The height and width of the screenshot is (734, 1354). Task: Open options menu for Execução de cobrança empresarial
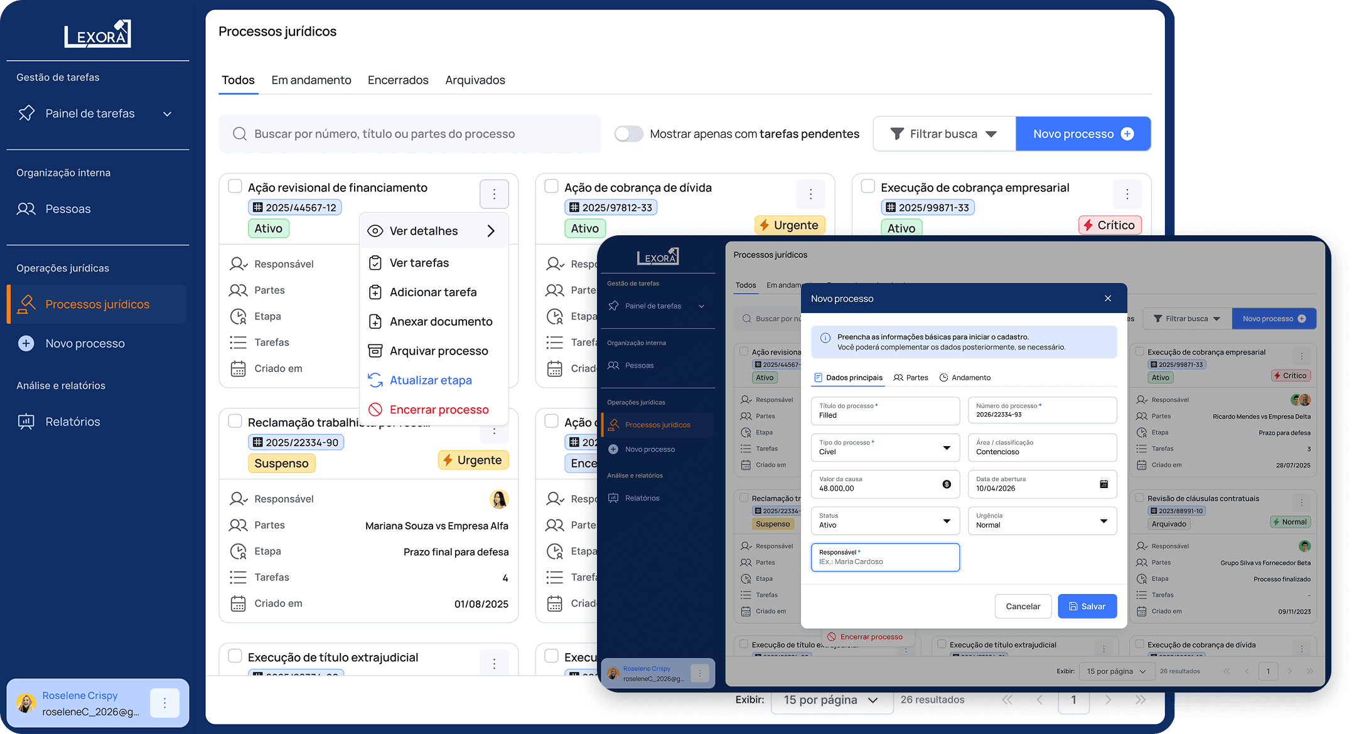tap(1127, 194)
